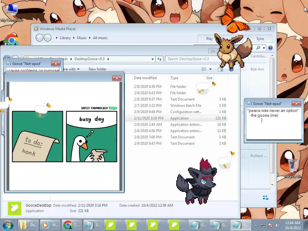Click Richard ... in the Media Player list

[258, 156]
